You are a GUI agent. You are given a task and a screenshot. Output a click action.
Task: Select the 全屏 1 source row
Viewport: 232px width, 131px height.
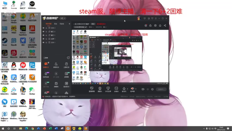(x=56, y=39)
